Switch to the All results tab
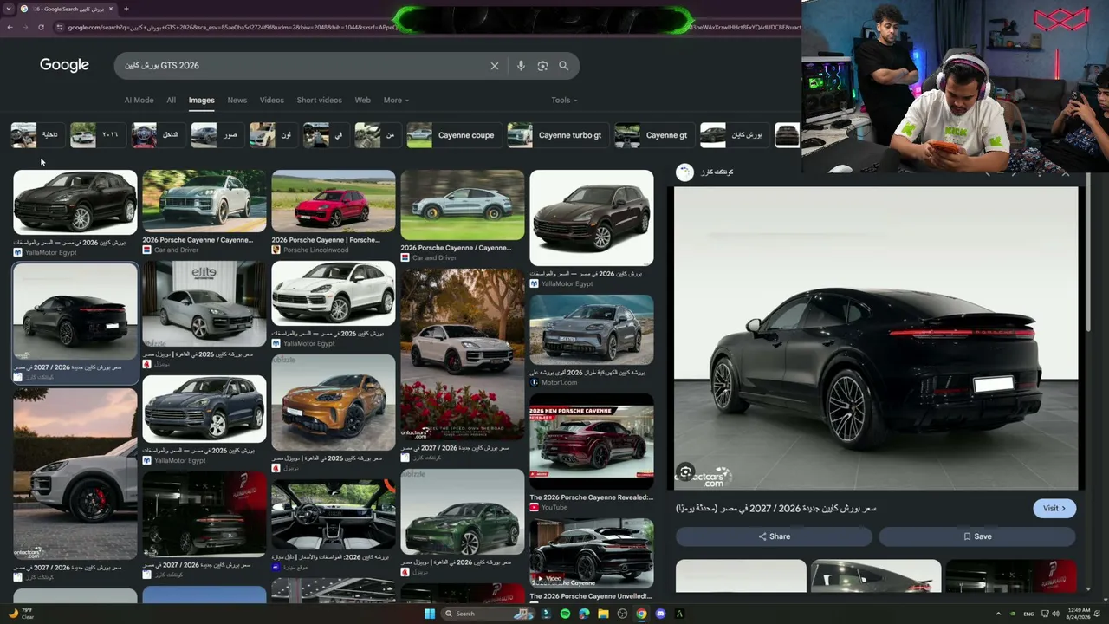1109x624 pixels. [171, 101]
